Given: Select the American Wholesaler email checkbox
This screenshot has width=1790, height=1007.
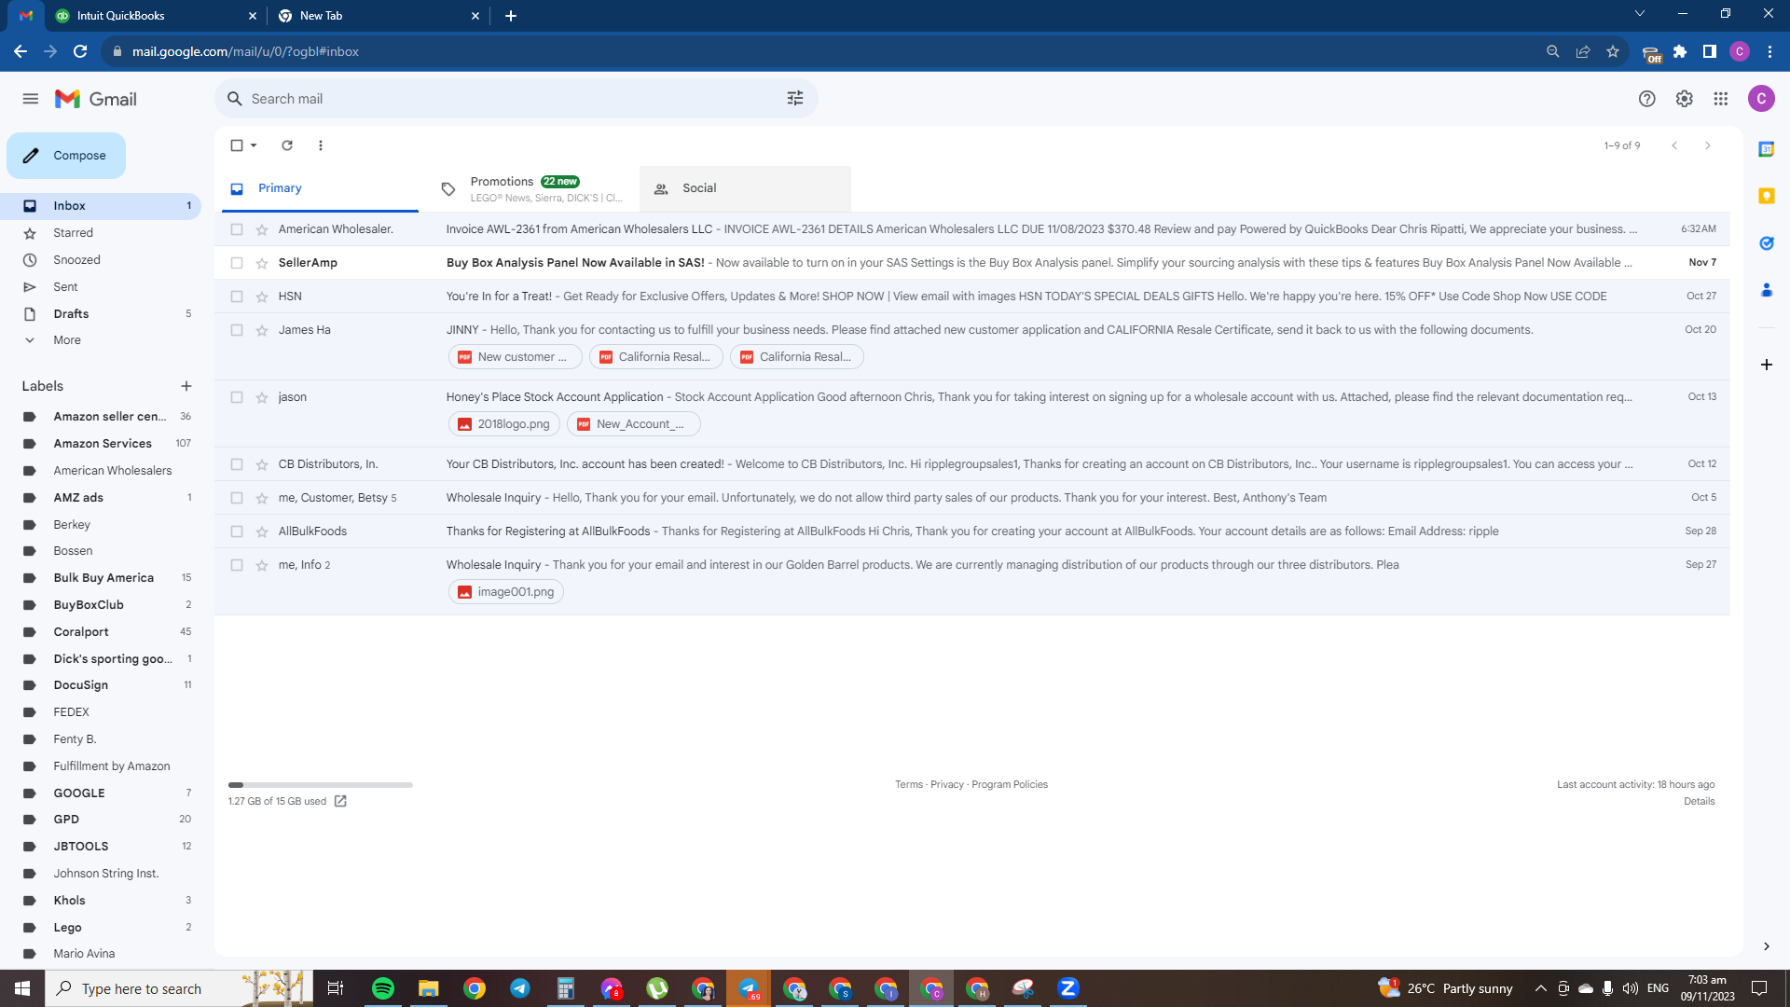Looking at the screenshot, I should point(237,229).
